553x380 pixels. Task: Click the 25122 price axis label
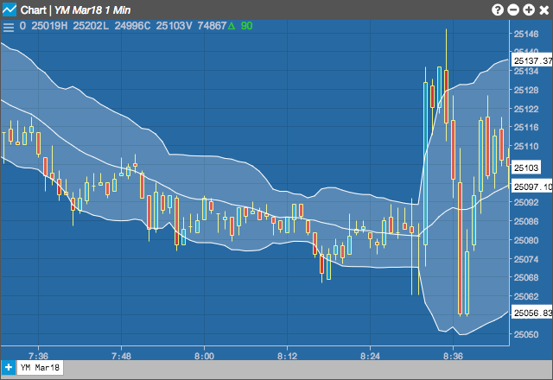pos(526,109)
